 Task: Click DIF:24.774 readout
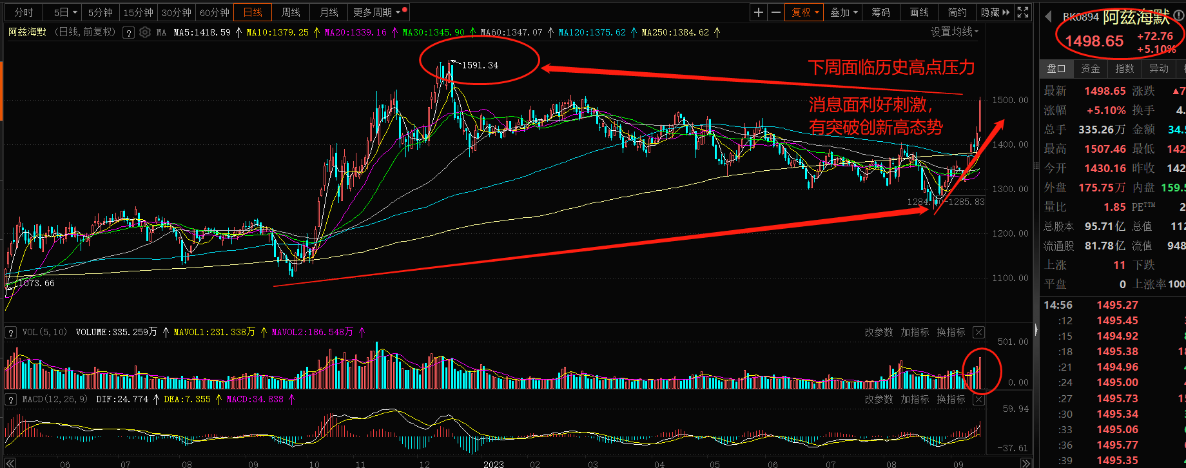click(x=122, y=399)
